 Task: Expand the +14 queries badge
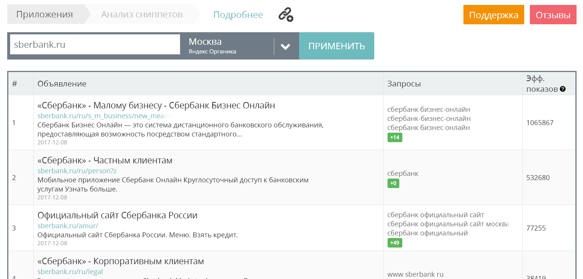pyautogui.click(x=395, y=137)
